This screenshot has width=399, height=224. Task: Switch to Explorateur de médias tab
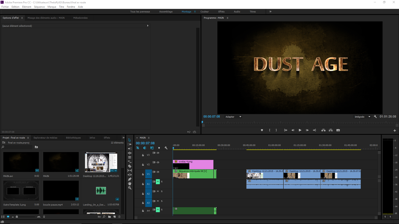tap(45, 138)
